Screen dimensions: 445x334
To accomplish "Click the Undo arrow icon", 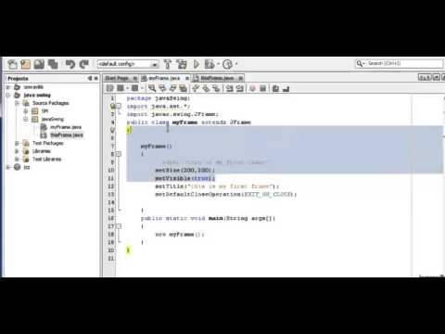I will click(x=70, y=64).
